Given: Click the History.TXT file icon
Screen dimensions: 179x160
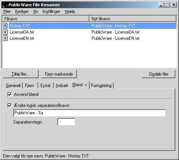Looking at the screenshot, I should (5, 25).
